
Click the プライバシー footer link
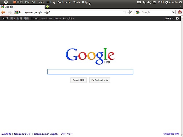pos(67,134)
